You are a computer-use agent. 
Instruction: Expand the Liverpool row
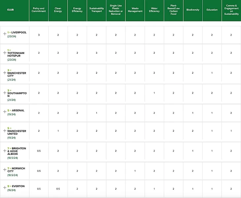coord(5,34)
